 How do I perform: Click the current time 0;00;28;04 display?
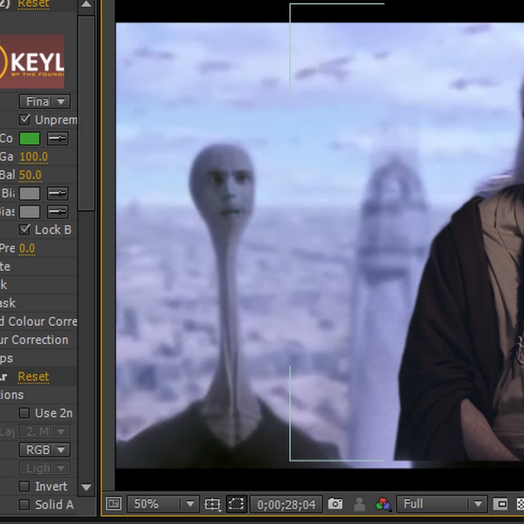[x=285, y=504]
